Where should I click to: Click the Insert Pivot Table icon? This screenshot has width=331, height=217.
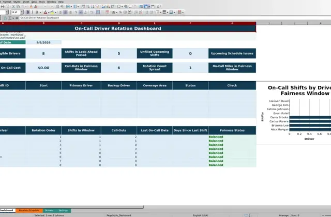tap(113, 7)
